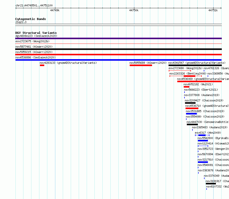Viewport: 229px width, 199px height.
Task: Open nsv3217910 Chaisson variant label
Action: click(x=213, y=160)
